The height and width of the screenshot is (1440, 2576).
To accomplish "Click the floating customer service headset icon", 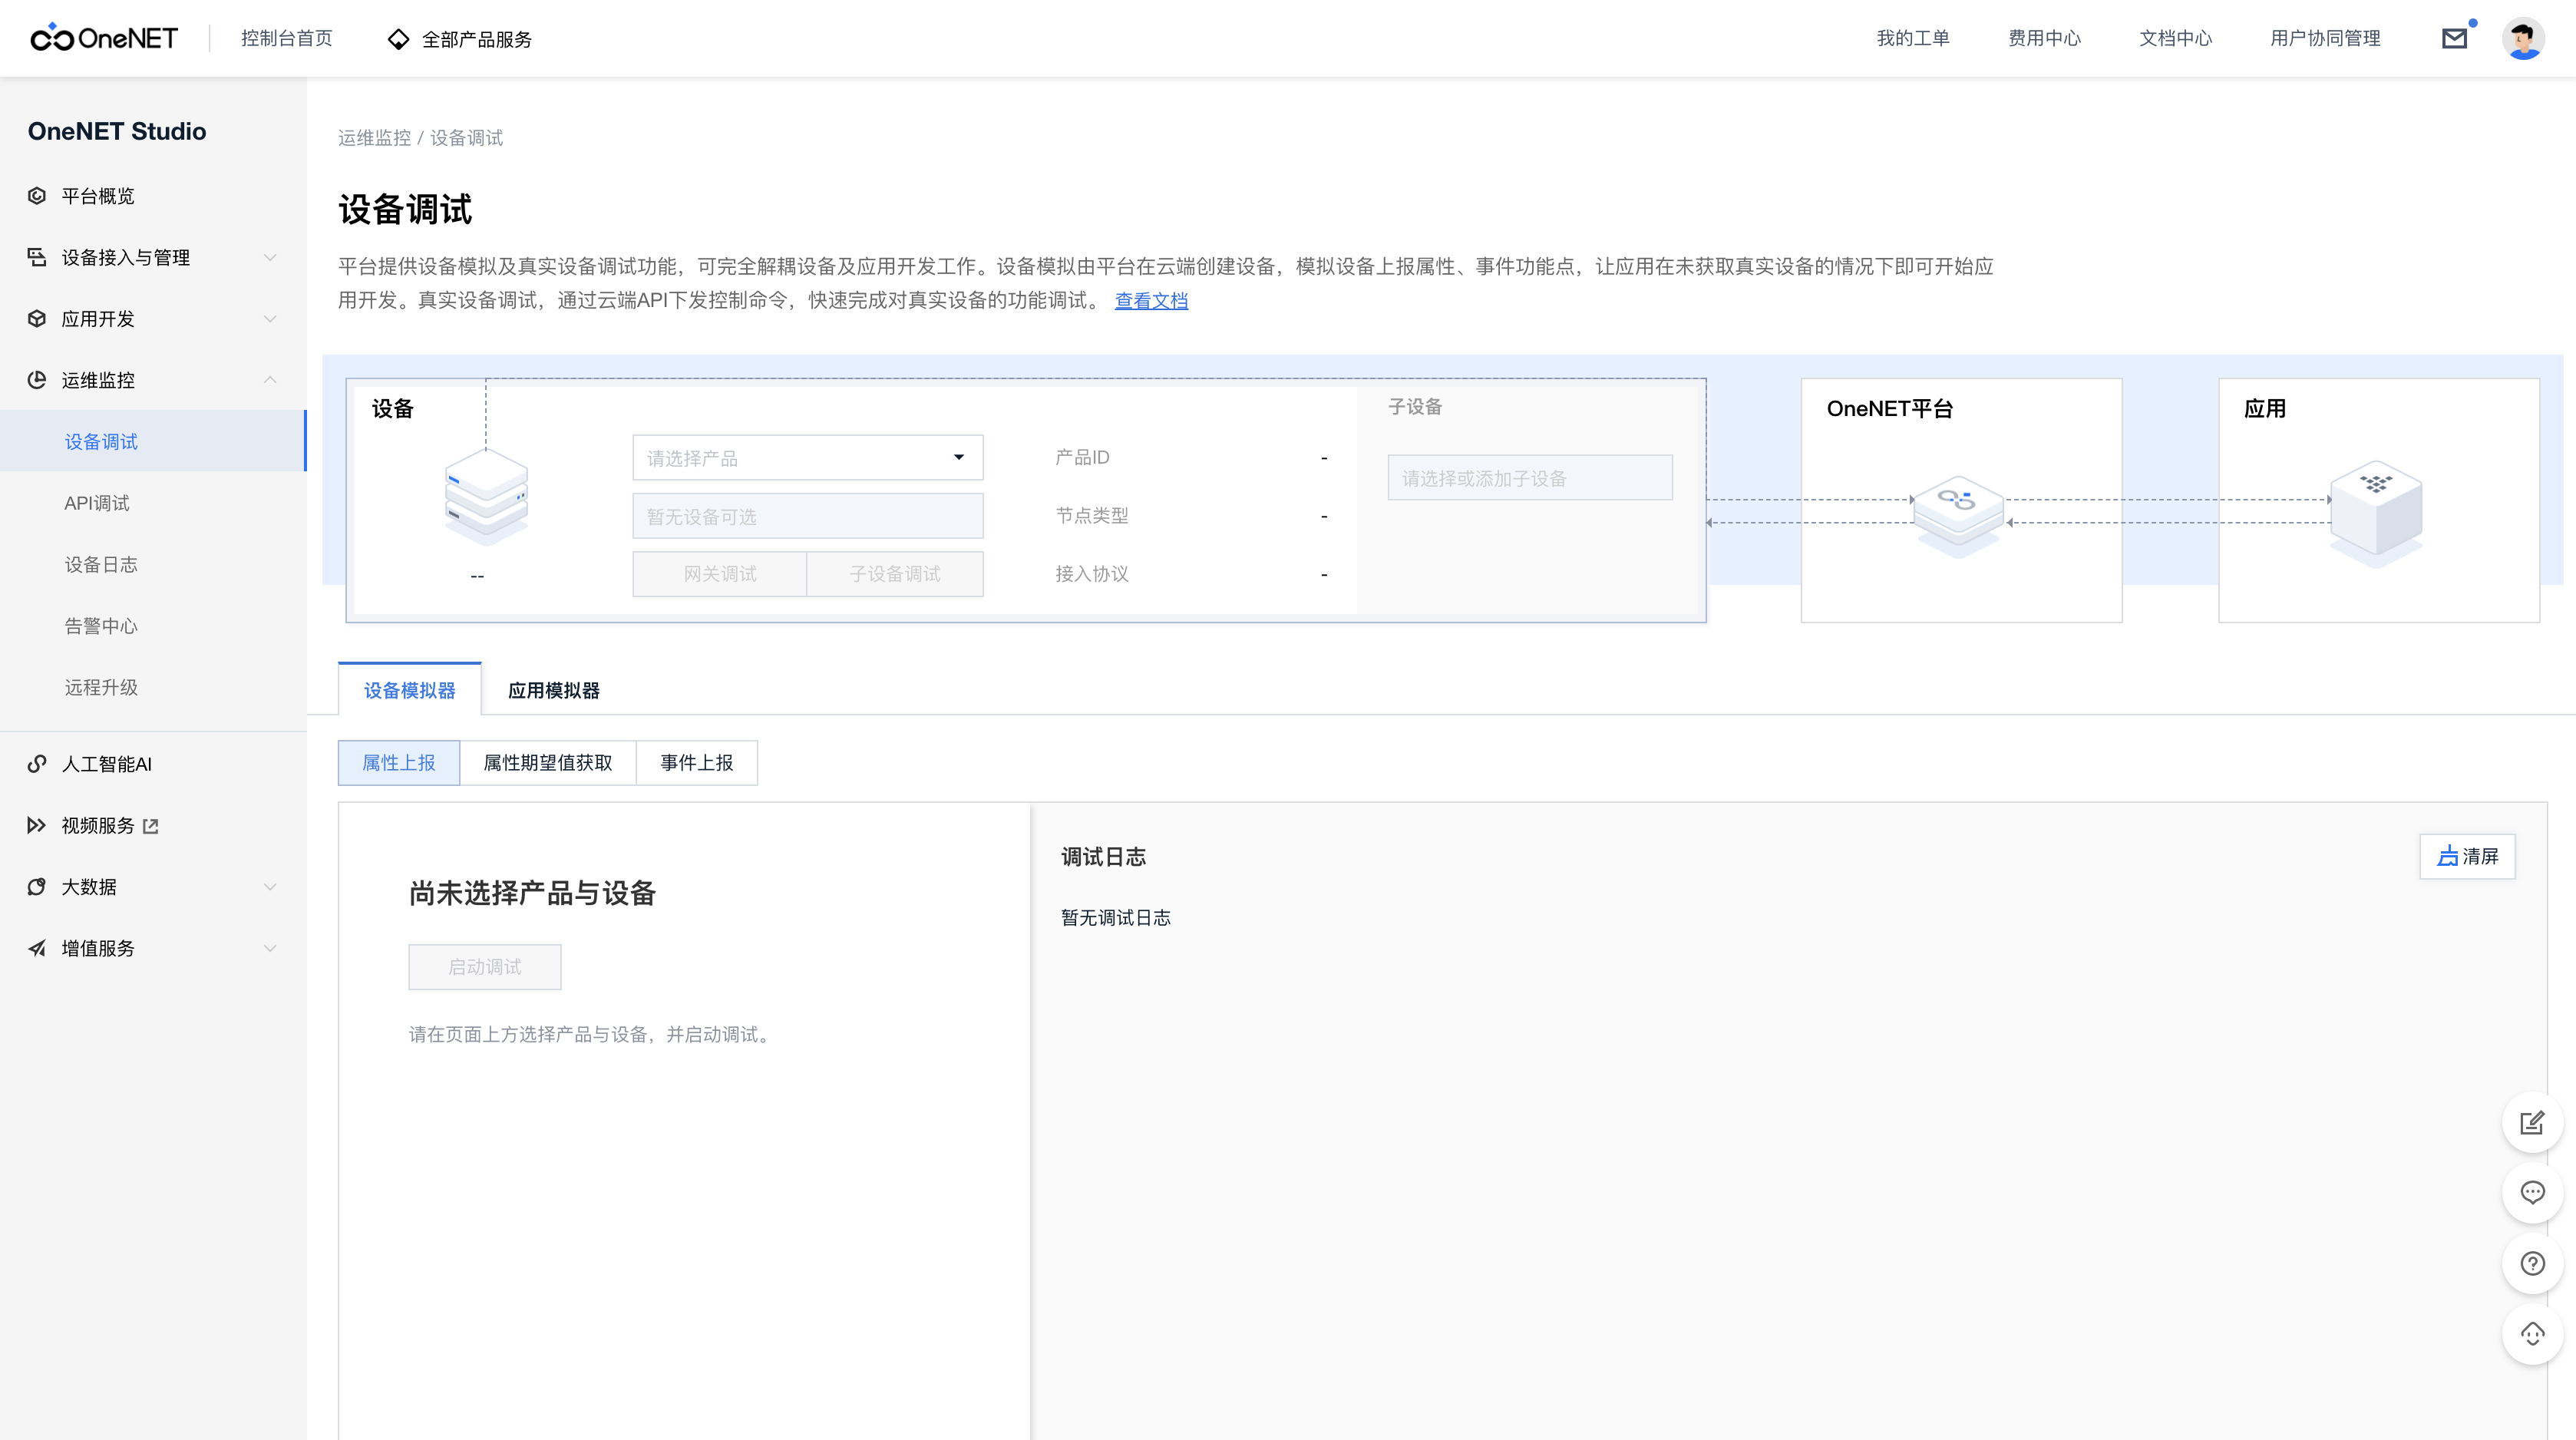I will [x=2532, y=1334].
